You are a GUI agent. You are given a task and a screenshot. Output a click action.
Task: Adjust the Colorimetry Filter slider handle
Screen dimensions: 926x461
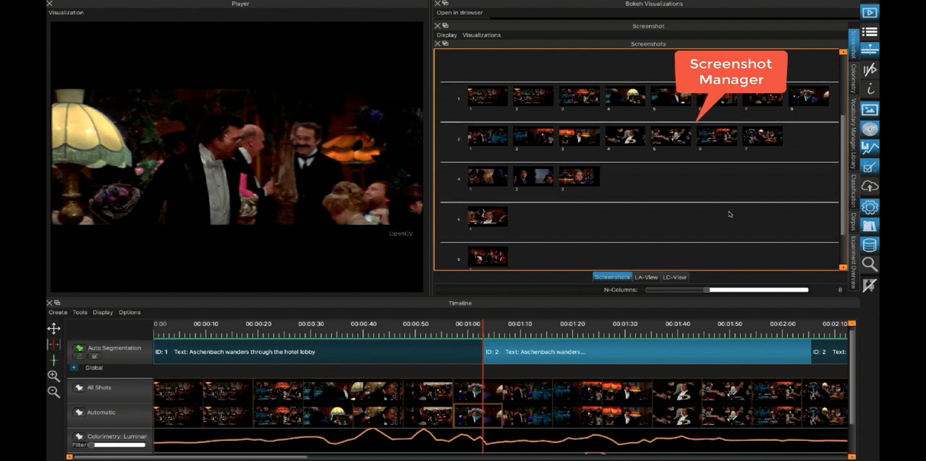pos(91,445)
